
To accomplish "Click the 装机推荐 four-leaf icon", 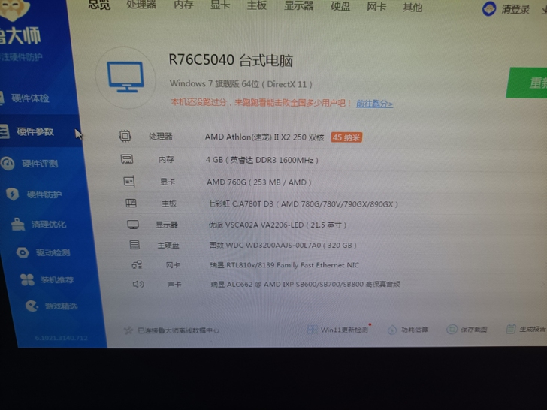I will point(27,279).
